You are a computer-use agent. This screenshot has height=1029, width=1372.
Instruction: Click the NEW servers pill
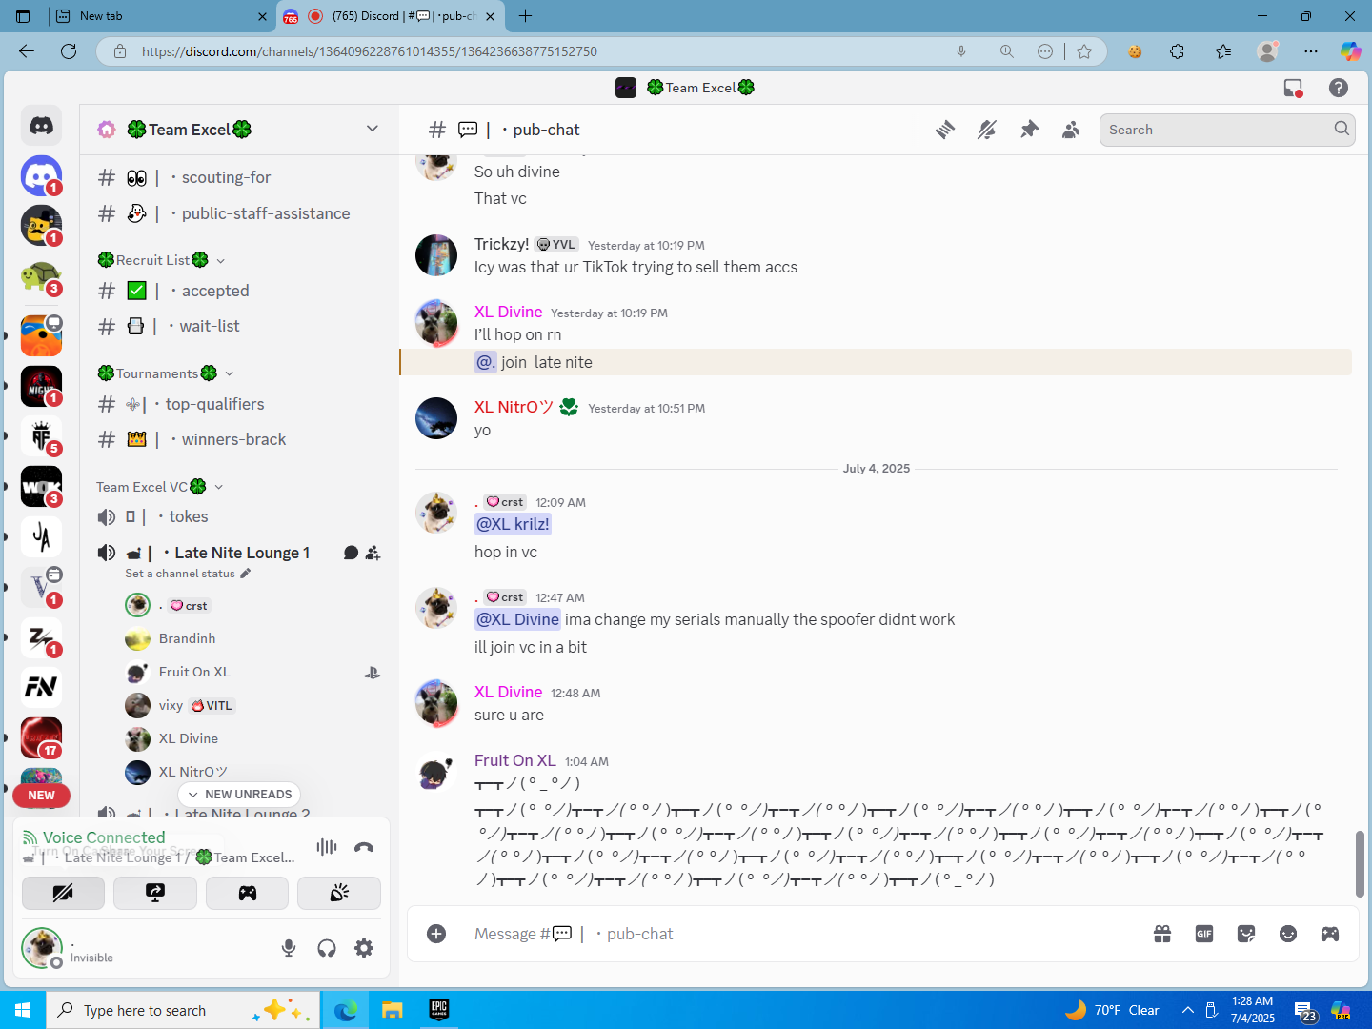[x=41, y=796]
